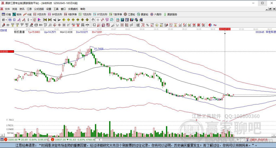Viewport: 276px width, 148px height.
Task: Open the 文件 menu
Action: [x=7, y=9]
